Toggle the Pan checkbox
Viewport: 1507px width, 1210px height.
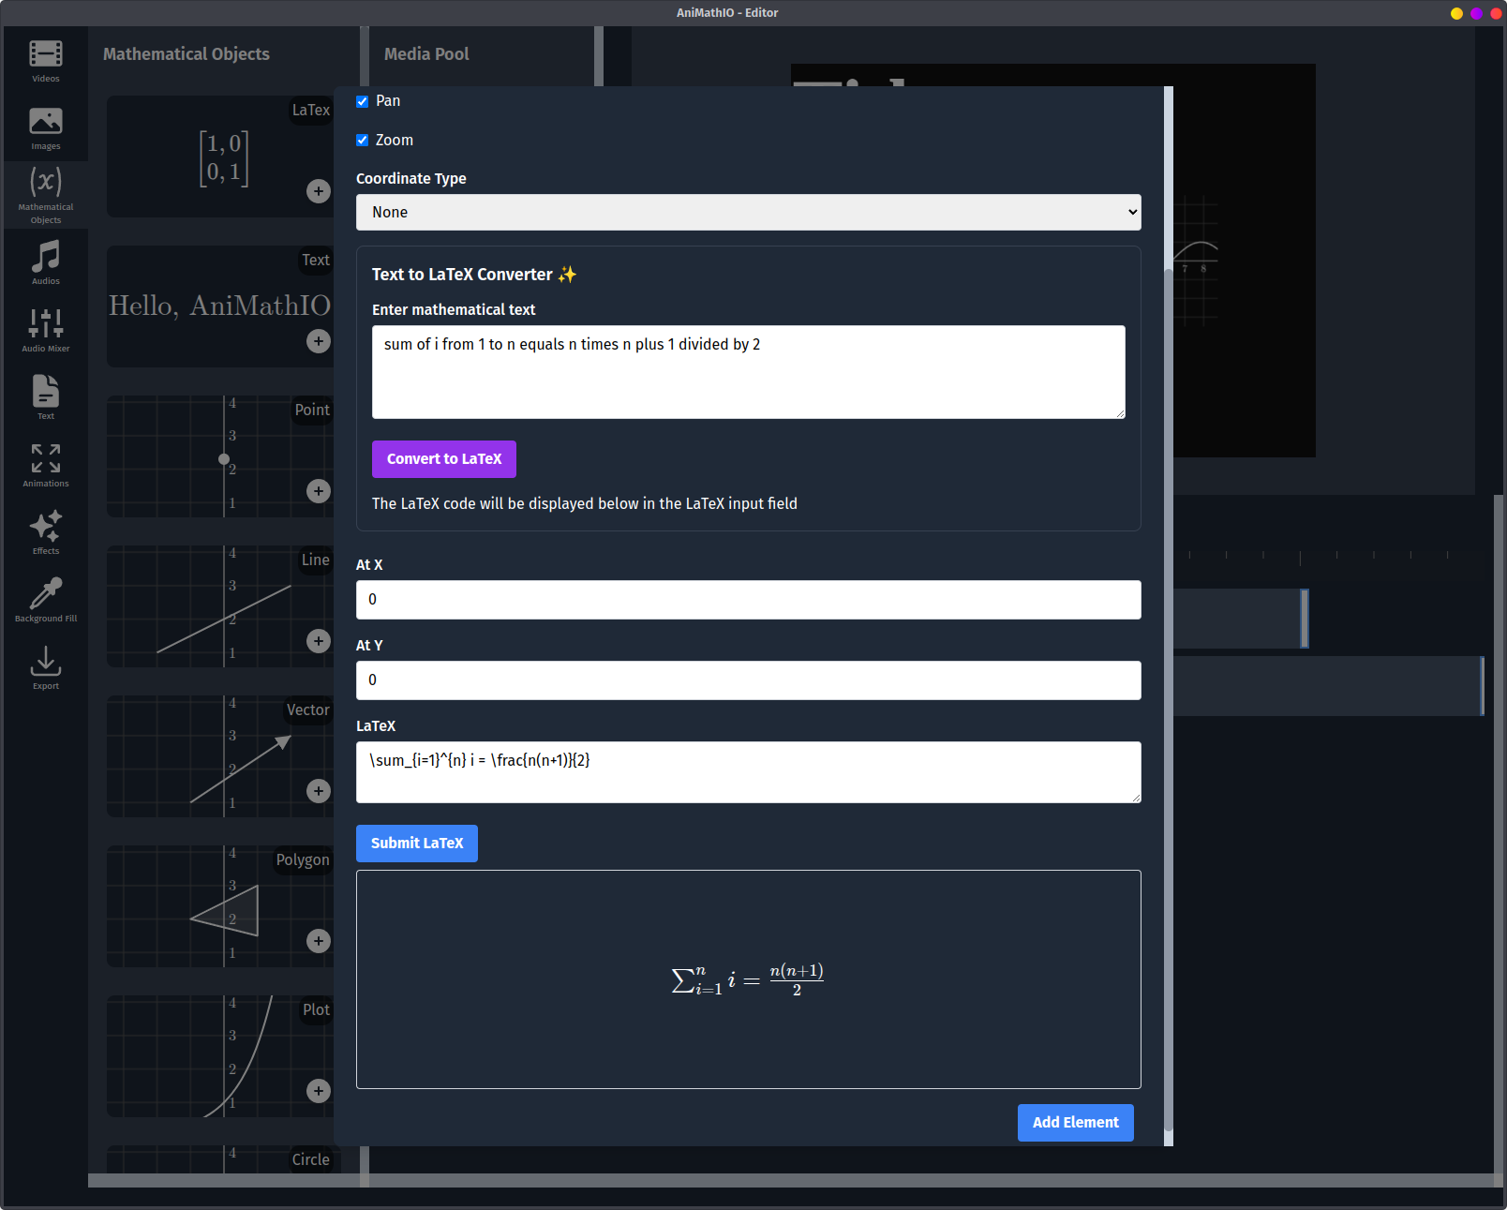coord(362,101)
